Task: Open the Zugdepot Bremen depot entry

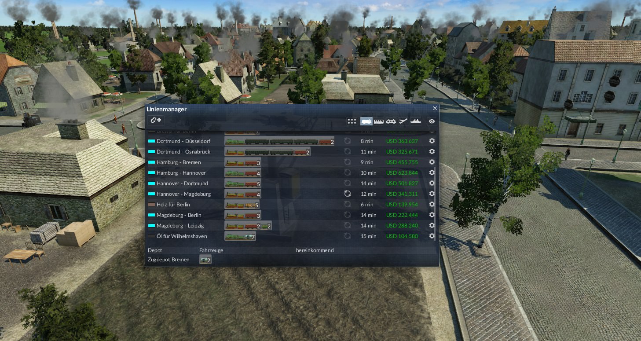Action: point(168,260)
